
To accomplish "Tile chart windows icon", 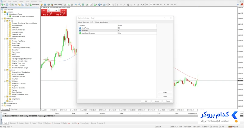I will pos(83,5).
